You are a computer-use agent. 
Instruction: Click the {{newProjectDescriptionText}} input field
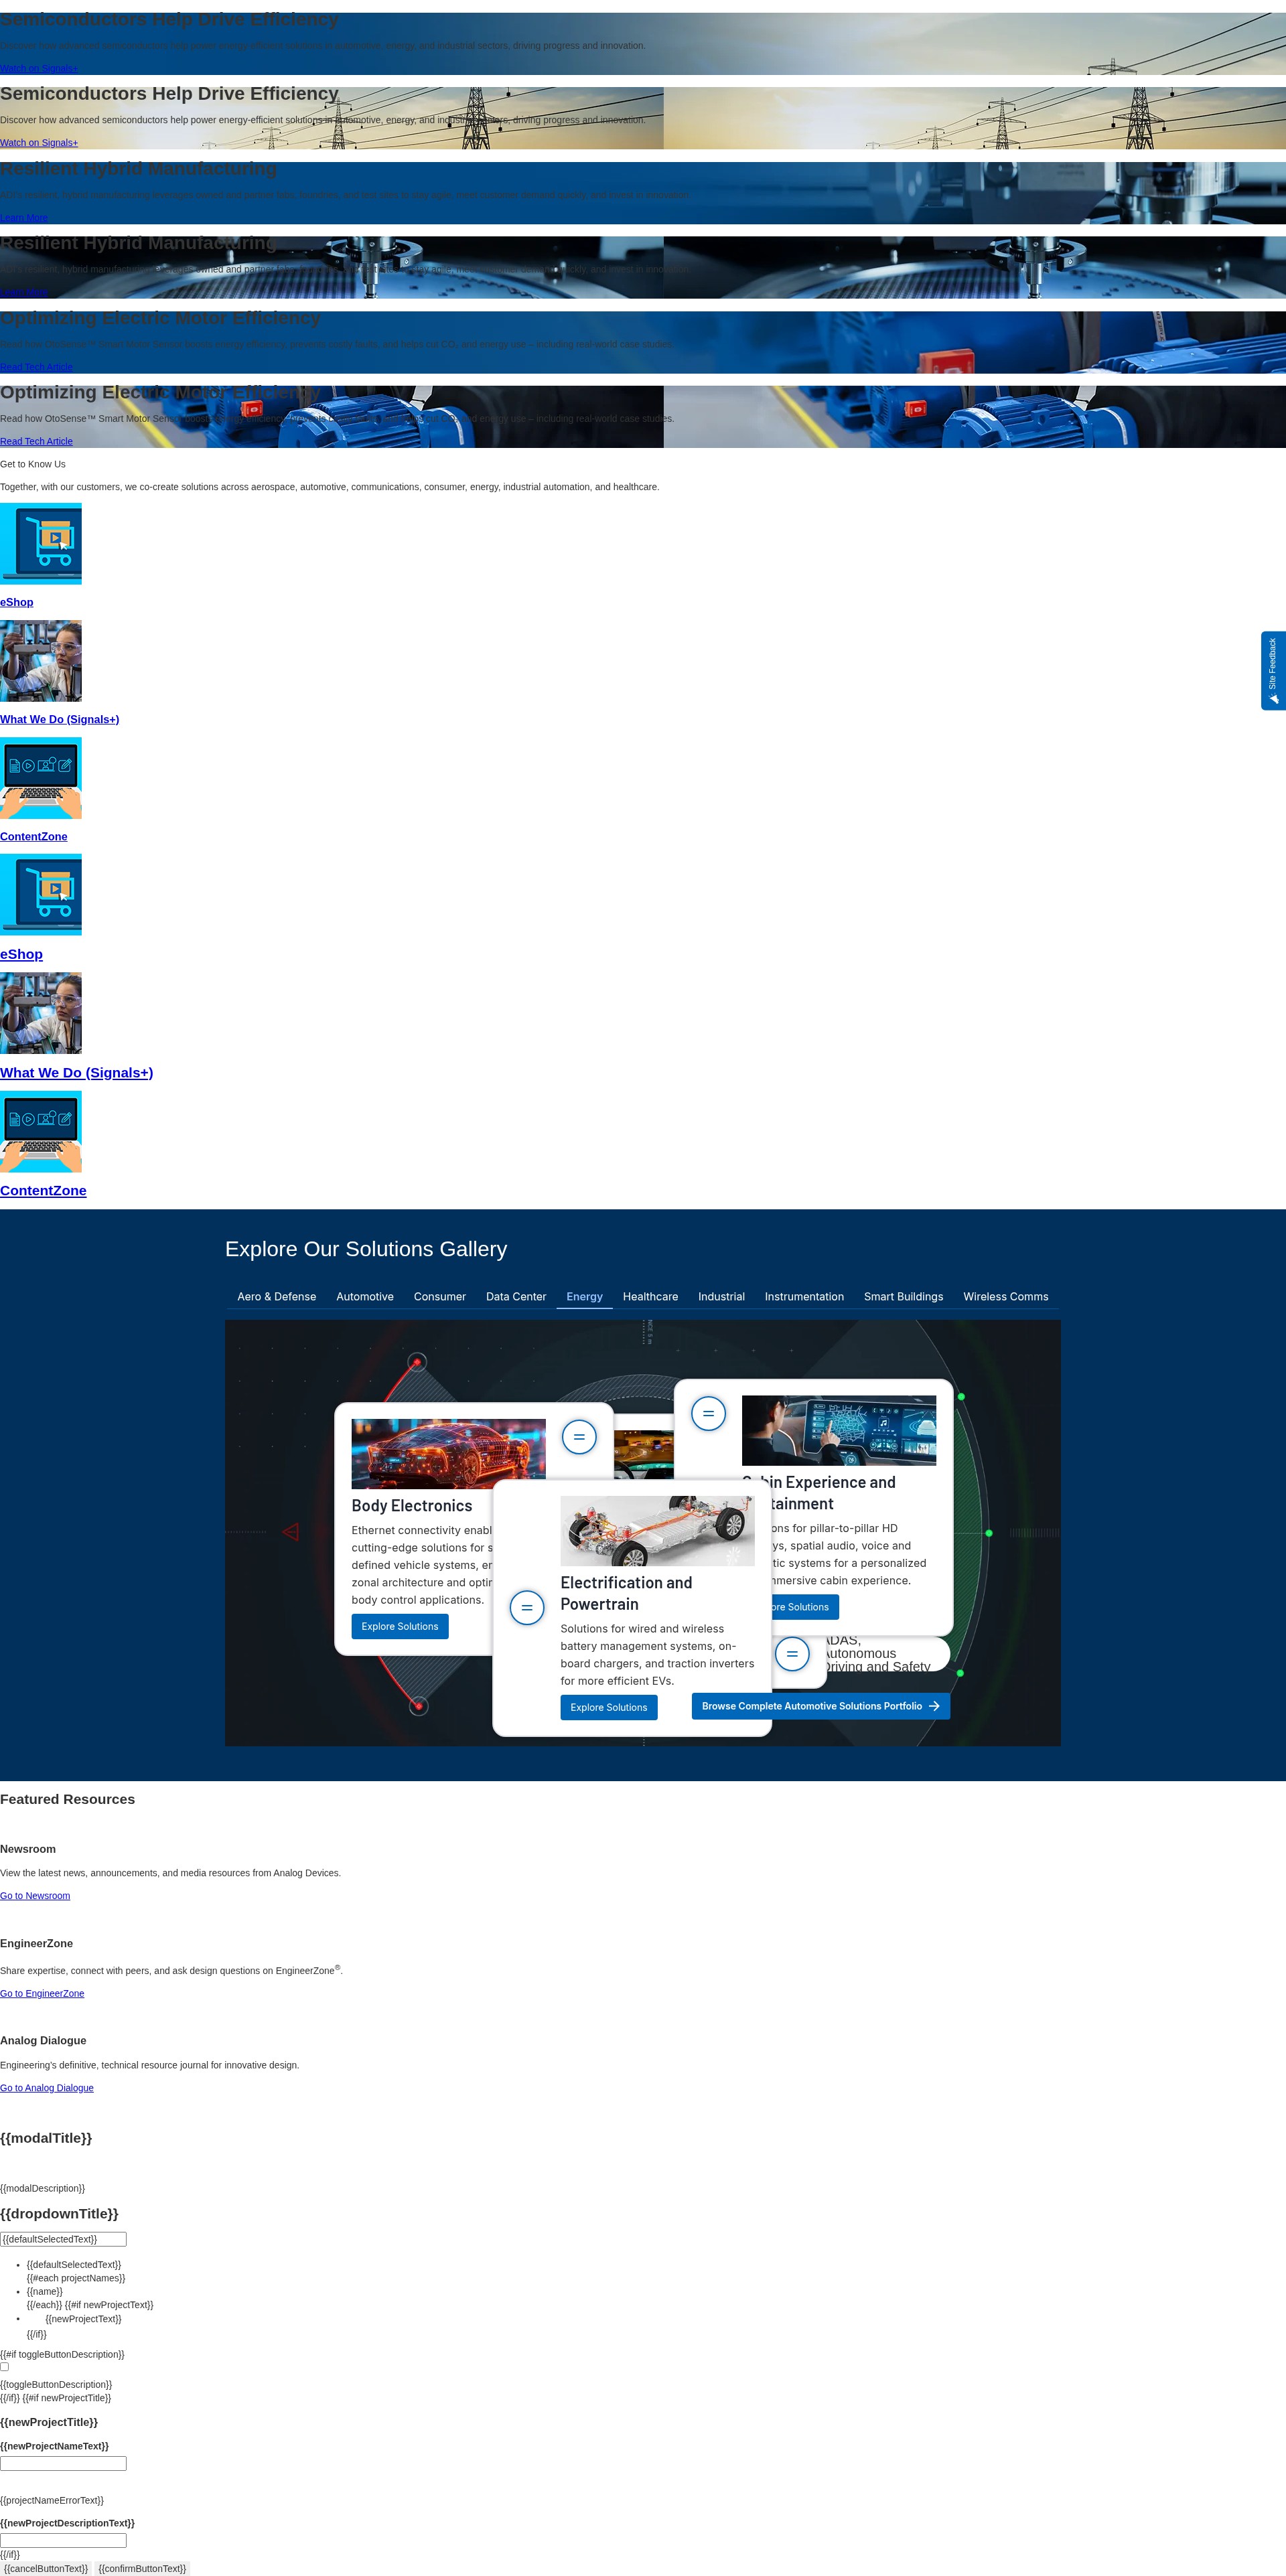click(63, 2541)
